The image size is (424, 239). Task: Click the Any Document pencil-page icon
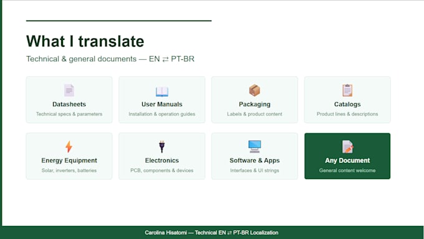pyautogui.click(x=347, y=147)
